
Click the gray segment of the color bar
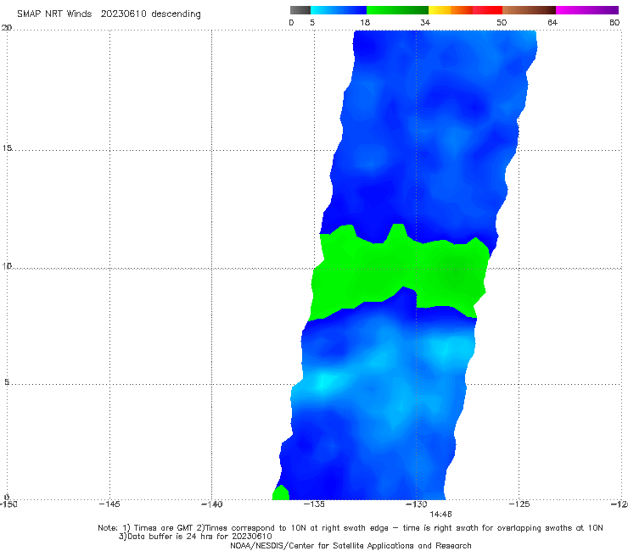point(300,10)
